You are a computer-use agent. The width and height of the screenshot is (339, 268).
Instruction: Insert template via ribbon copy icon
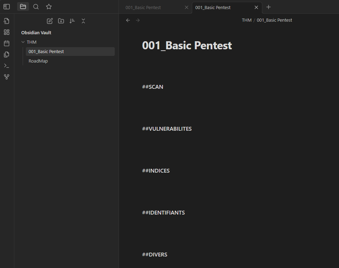[x=7, y=55]
